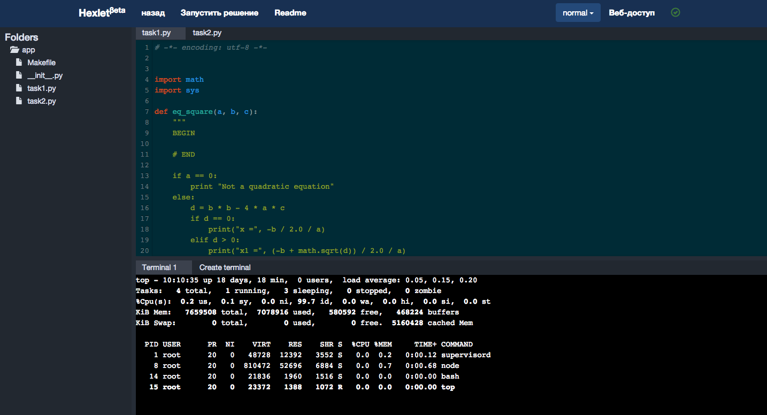Click the green checkmark status icon
This screenshot has height=415, width=767.
[676, 12]
